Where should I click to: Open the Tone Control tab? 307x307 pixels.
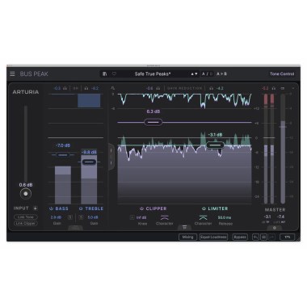click(x=282, y=74)
